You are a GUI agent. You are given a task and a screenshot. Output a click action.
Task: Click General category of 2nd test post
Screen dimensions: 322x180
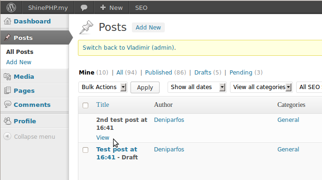click(x=288, y=120)
